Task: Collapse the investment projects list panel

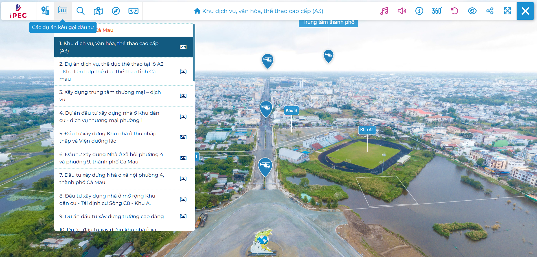Action: (63, 11)
